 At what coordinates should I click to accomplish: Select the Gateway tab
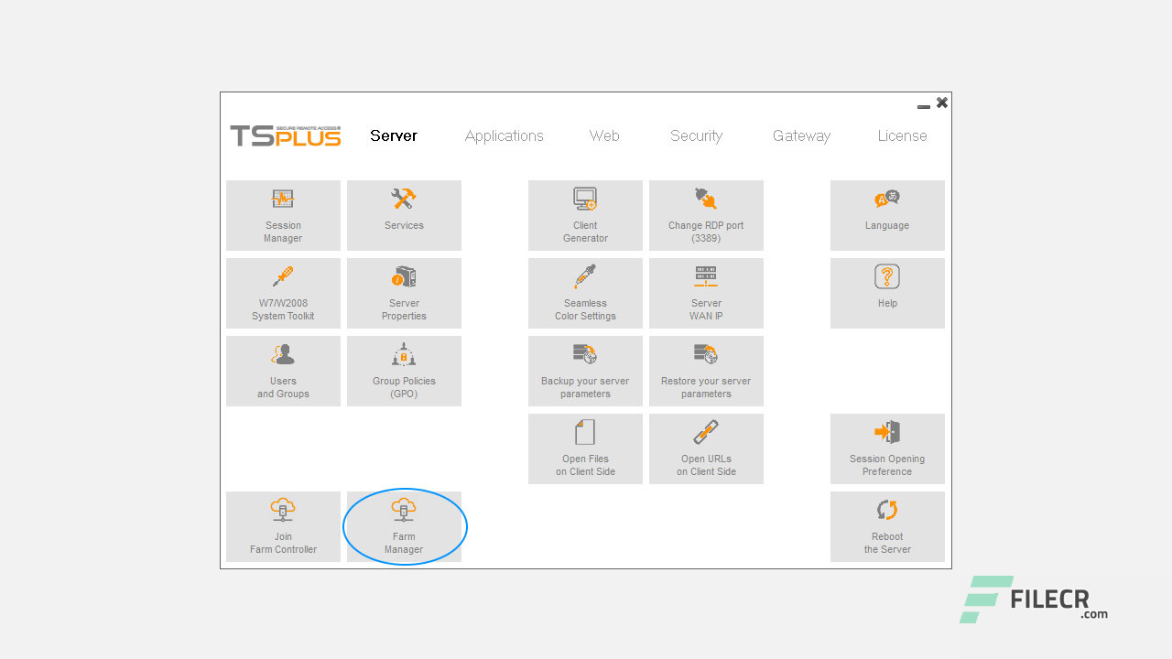pyautogui.click(x=801, y=136)
